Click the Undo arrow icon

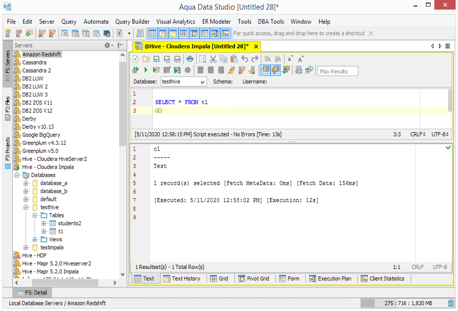tap(244, 59)
